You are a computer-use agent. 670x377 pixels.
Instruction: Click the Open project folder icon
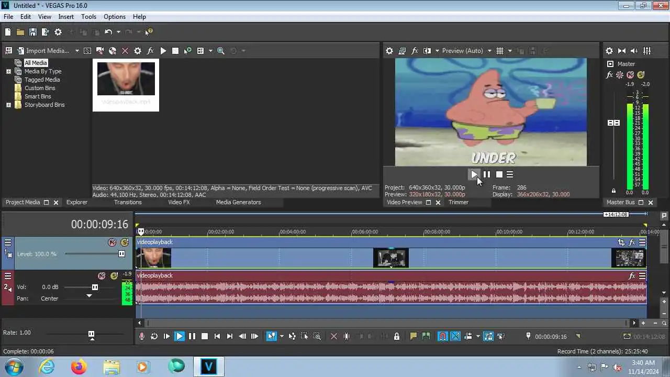pyautogui.click(x=20, y=32)
